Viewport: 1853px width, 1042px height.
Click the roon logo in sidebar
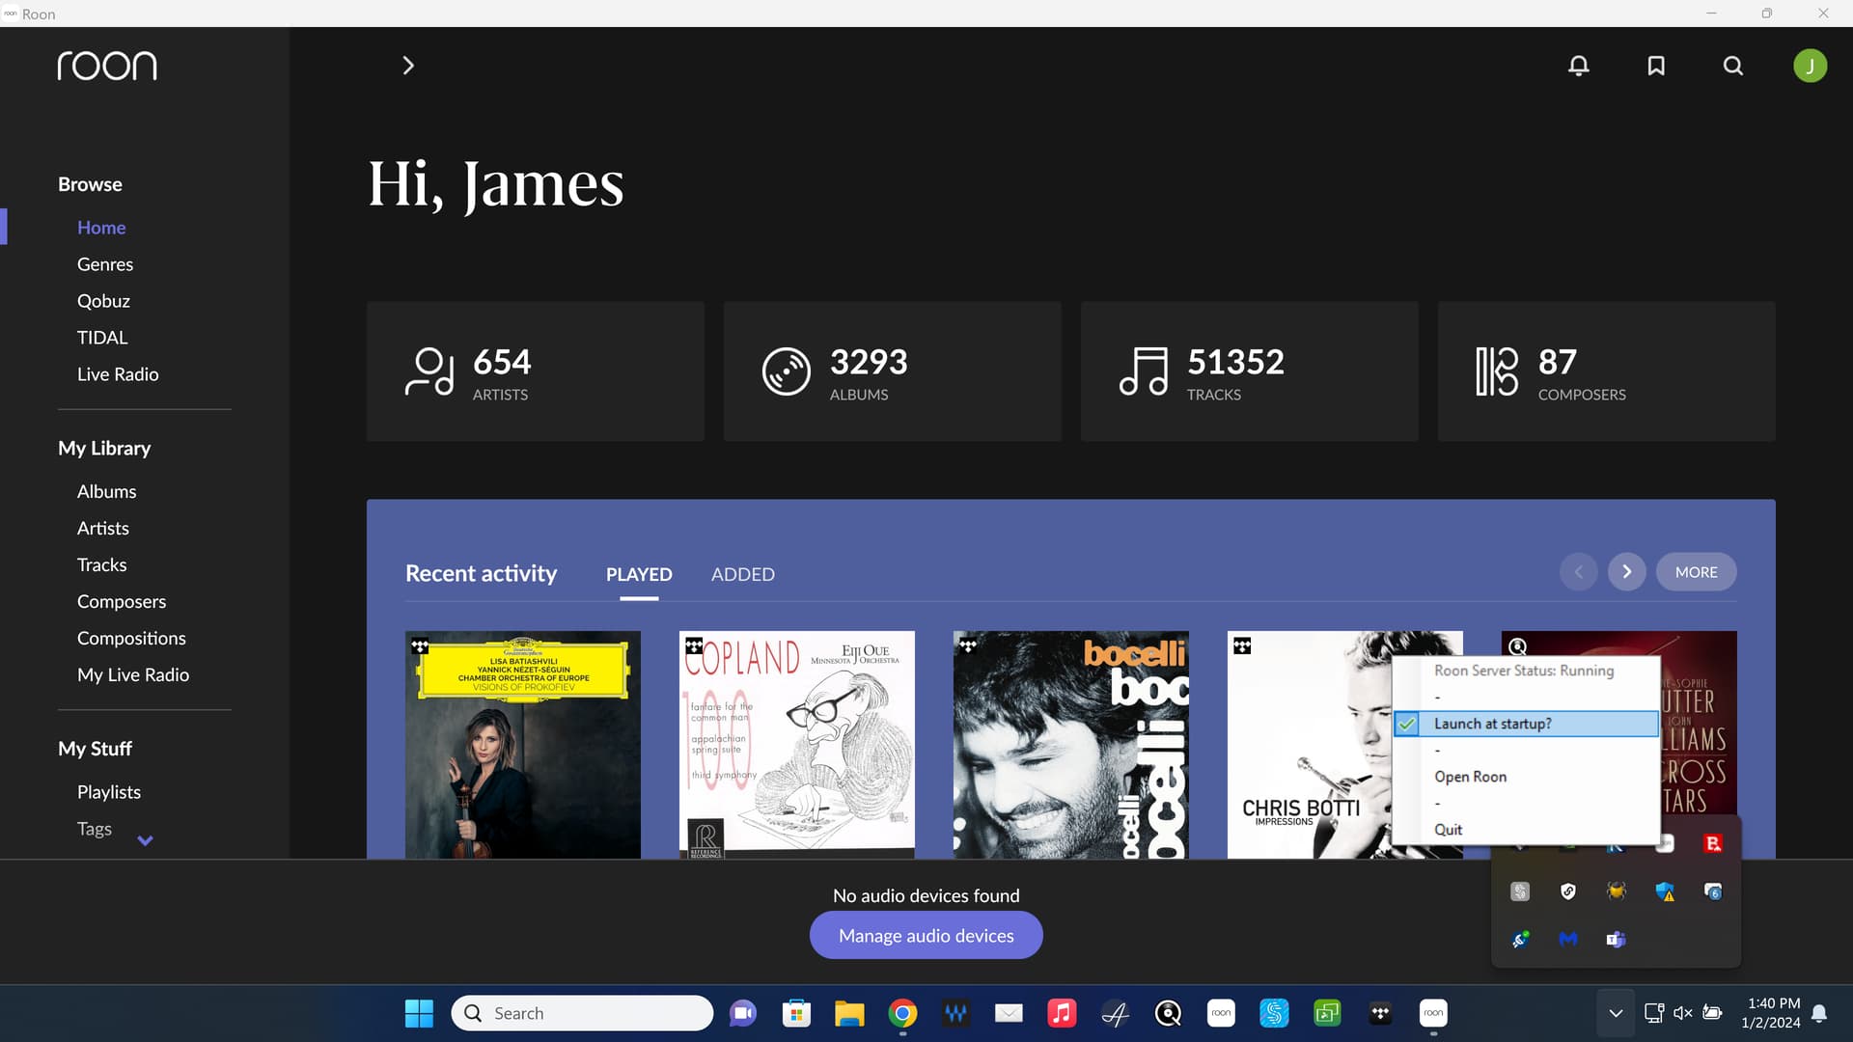click(107, 66)
